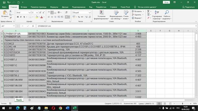Expand the text orientation dropdown
Viewport: 198px width, 111px height.
[61, 12]
